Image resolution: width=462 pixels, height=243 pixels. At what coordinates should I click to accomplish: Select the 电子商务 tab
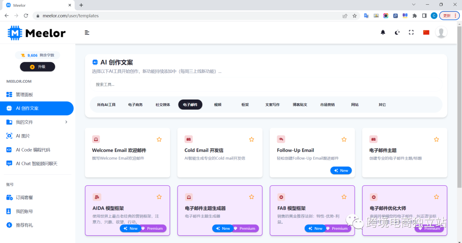coord(135,105)
